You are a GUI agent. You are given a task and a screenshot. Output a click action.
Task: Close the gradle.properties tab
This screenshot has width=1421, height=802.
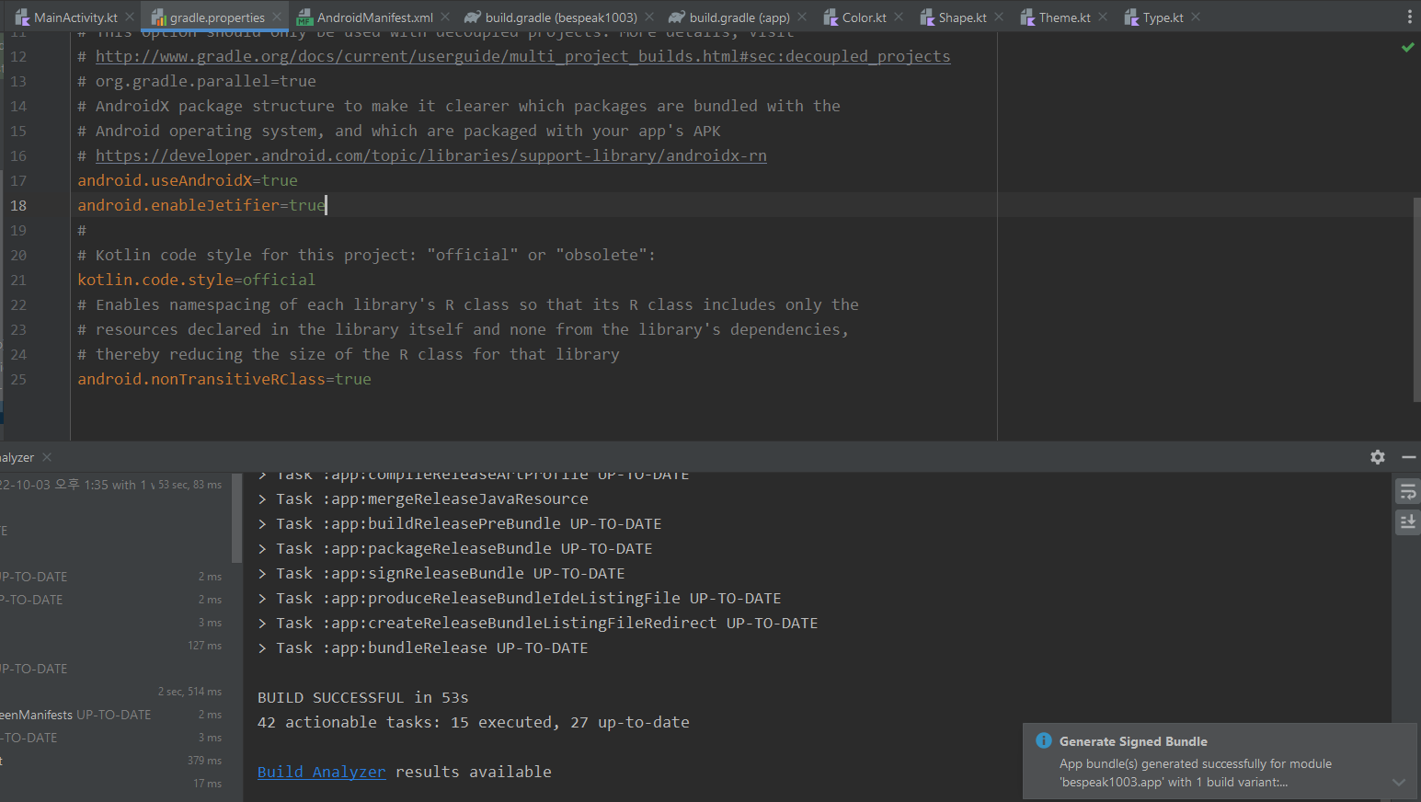click(277, 17)
